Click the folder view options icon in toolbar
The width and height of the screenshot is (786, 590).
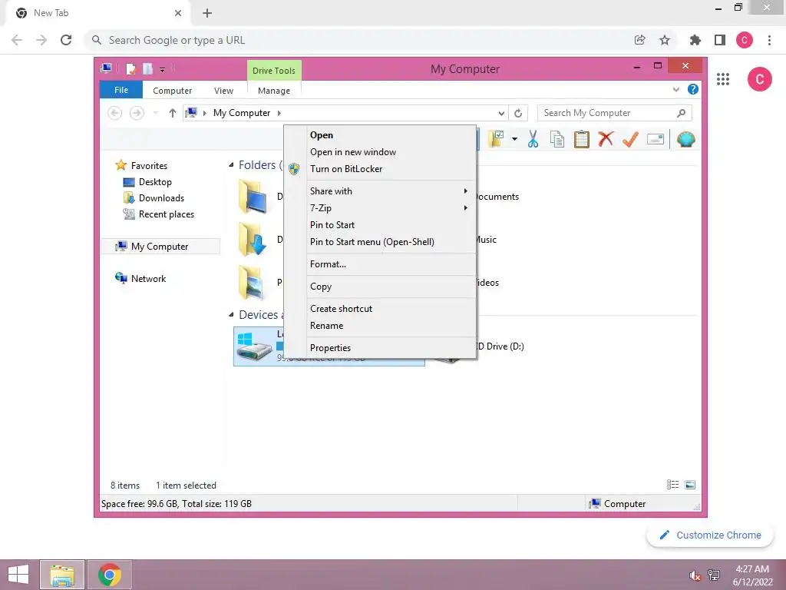[496, 139]
